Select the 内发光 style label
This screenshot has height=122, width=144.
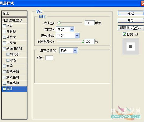[11, 43]
